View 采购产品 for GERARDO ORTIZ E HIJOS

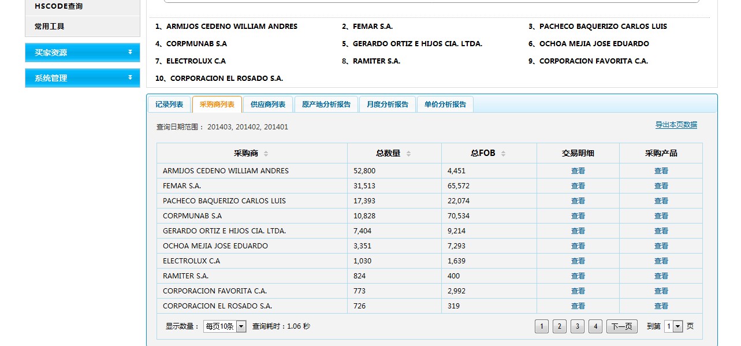(661, 231)
